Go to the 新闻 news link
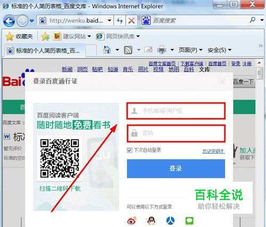Screen dimensions: 266x227 (x=67, y=69)
